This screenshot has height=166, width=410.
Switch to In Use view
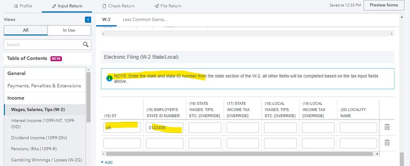69,30
